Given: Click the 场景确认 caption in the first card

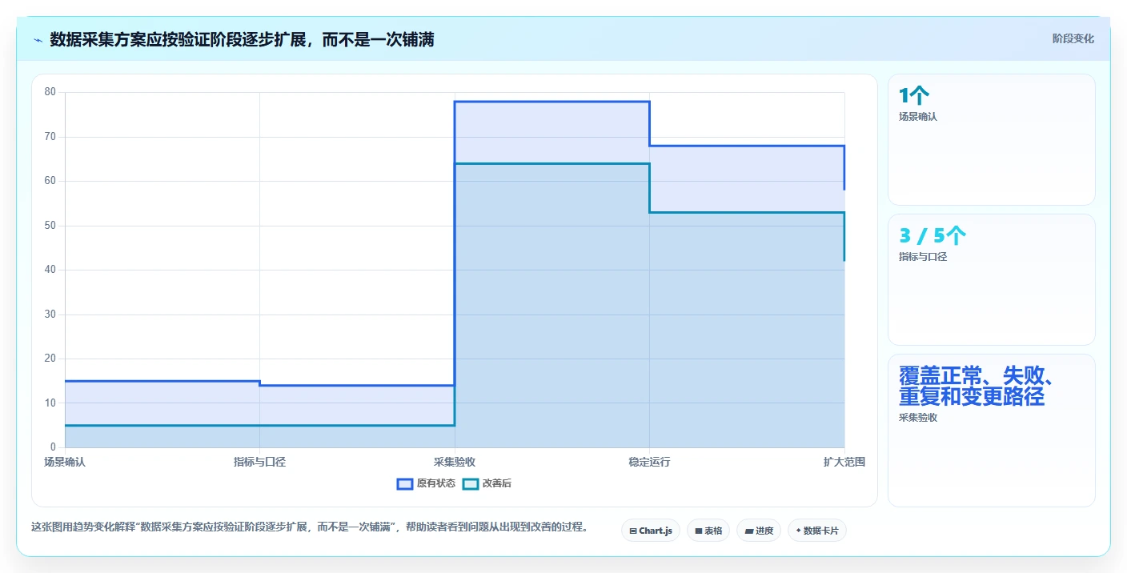Looking at the screenshot, I should point(917,117).
